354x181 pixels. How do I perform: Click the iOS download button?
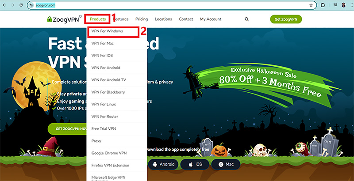point(195,164)
